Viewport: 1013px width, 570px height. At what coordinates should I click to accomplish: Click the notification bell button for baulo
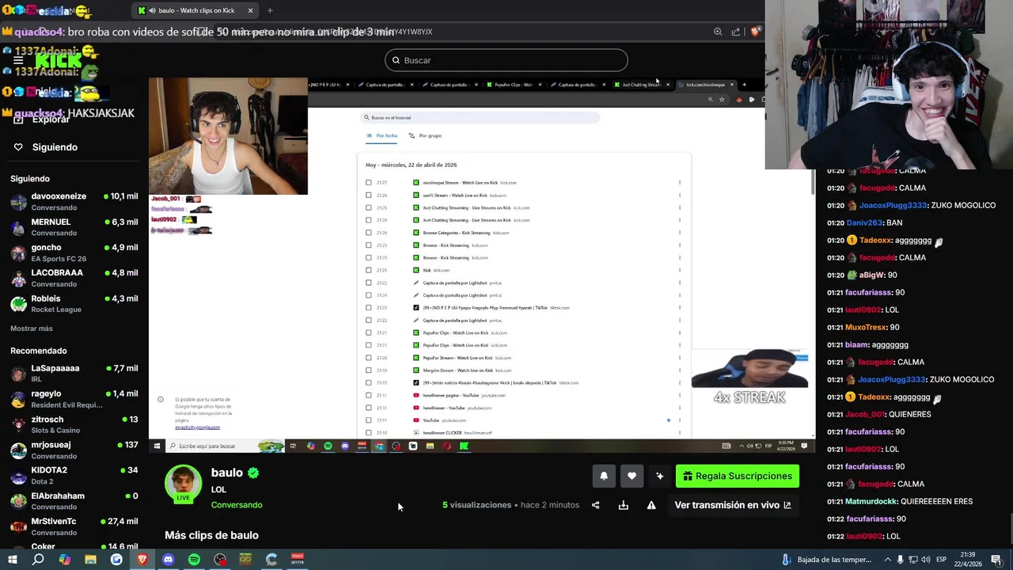click(x=604, y=476)
